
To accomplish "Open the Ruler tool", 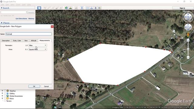I will tap(82, 8).
